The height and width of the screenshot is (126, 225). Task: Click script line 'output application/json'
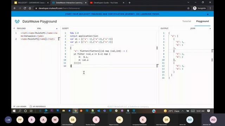[x=84, y=36]
